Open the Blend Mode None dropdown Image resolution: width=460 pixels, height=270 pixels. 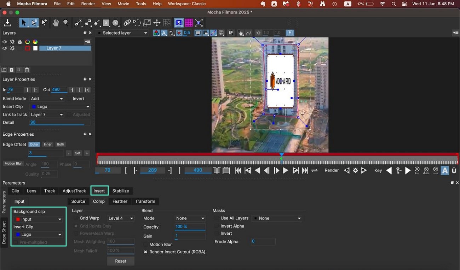pyautogui.click(x=190, y=218)
